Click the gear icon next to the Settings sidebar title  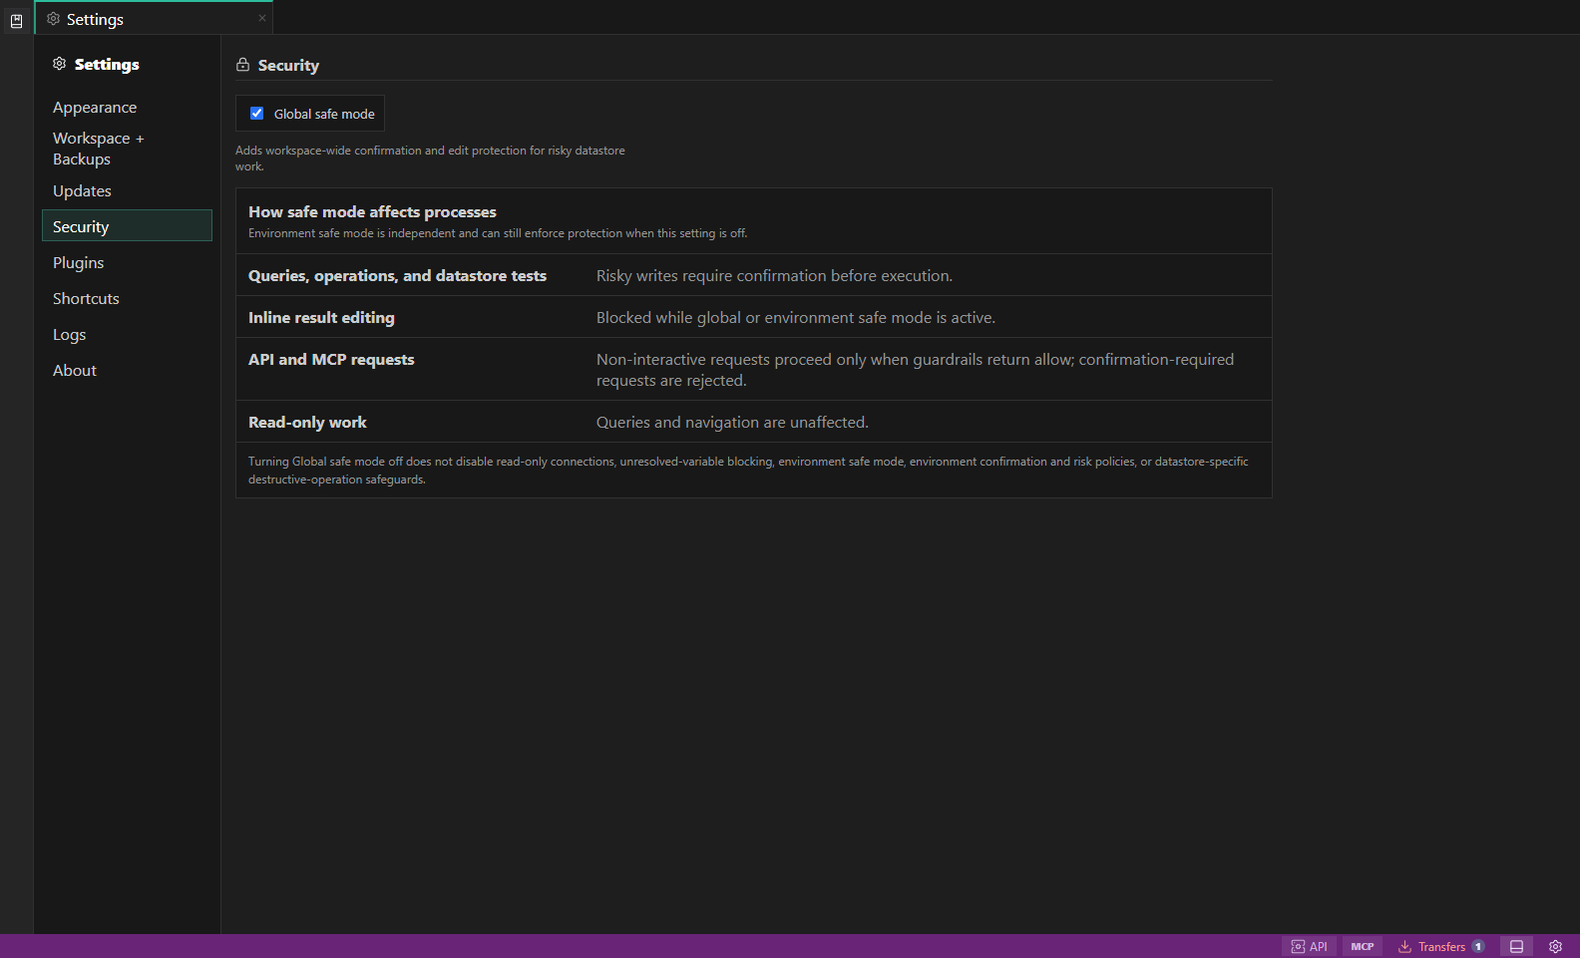[60, 64]
